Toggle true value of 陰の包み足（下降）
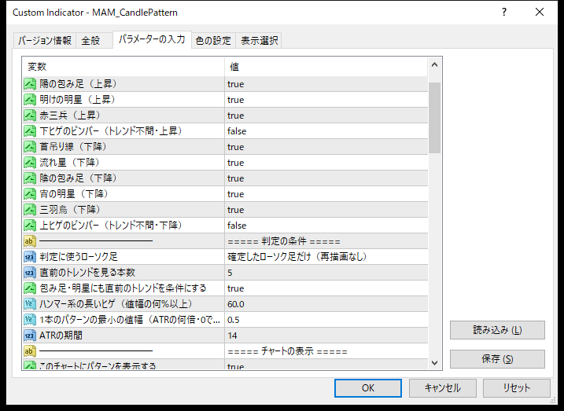 point(326,178)
